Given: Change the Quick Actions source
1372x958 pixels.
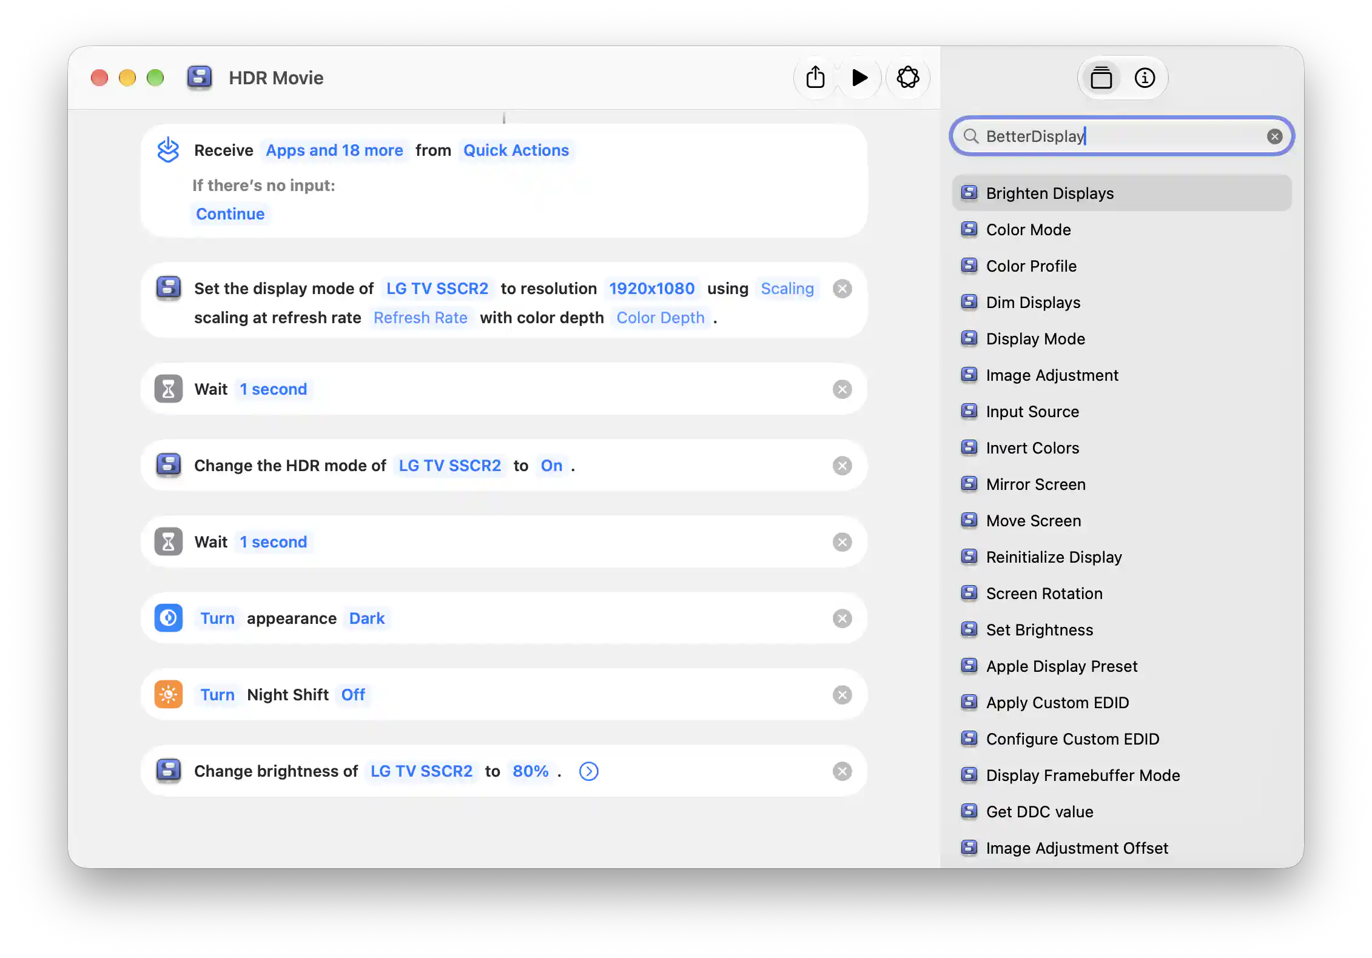Looking at the screenshot, I should click(x=516, y=150).
